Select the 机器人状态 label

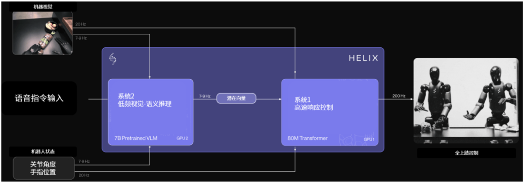[43, 152]
